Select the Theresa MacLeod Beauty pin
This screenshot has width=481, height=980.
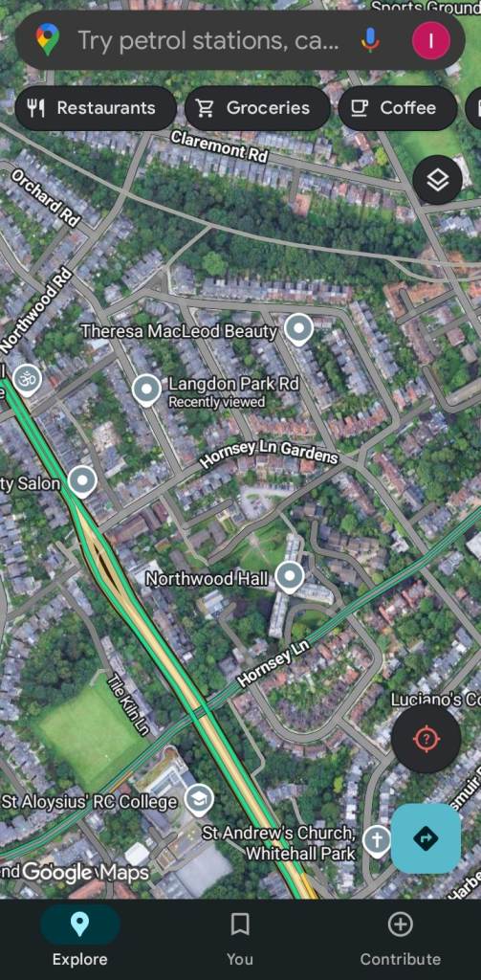click(x=298, y=329)
